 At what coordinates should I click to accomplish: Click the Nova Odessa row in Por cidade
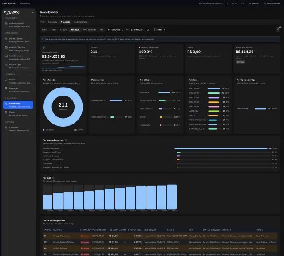coord(160,109)
